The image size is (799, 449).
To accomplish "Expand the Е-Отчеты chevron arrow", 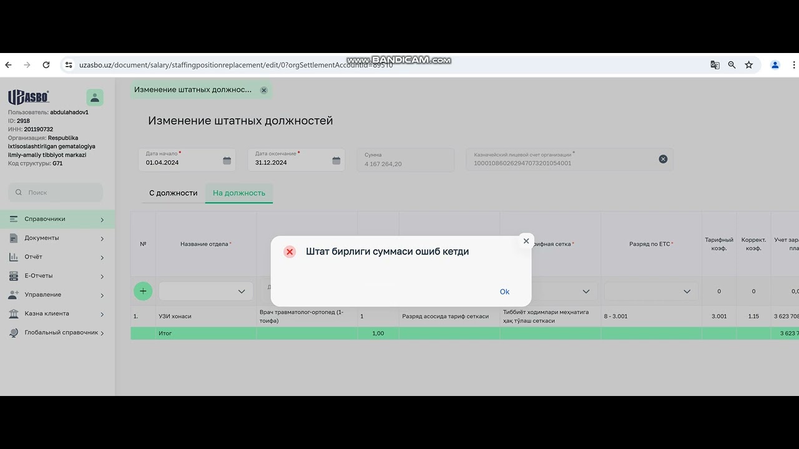I will click(x=102, y=276).
